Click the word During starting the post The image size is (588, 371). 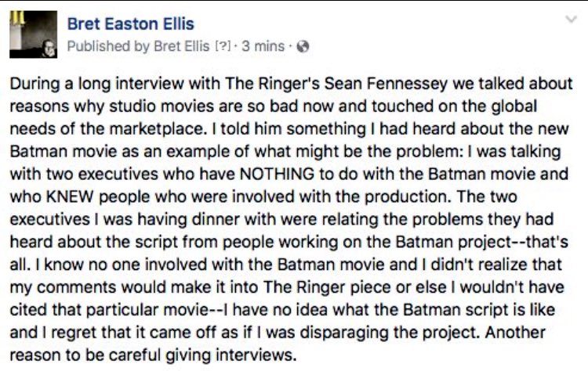pyautogui.click(x=34, y=84)
